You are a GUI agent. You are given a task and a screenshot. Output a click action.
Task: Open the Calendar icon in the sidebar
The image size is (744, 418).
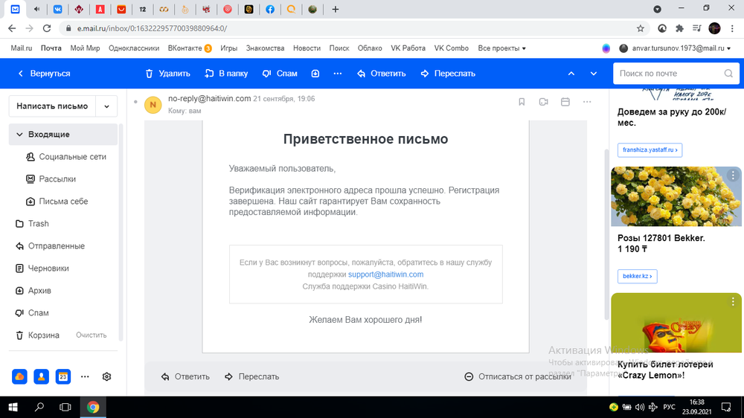(x=63, y=376)
